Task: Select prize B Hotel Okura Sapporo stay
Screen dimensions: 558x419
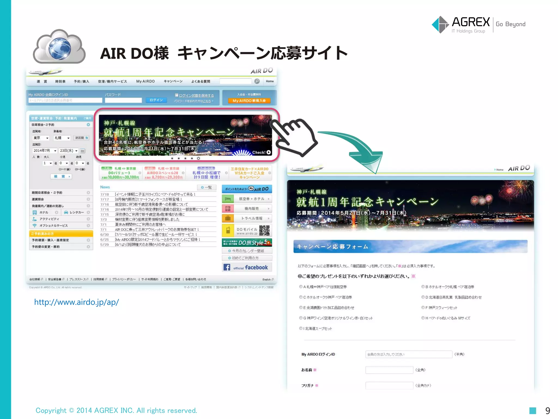Action: (x=423, y=287)
